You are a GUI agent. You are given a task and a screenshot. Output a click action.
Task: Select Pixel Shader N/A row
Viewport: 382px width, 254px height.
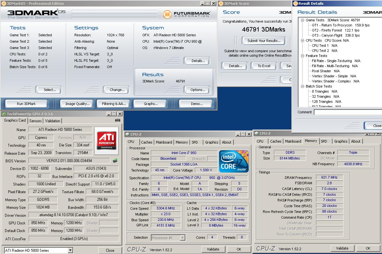point(326,71)
